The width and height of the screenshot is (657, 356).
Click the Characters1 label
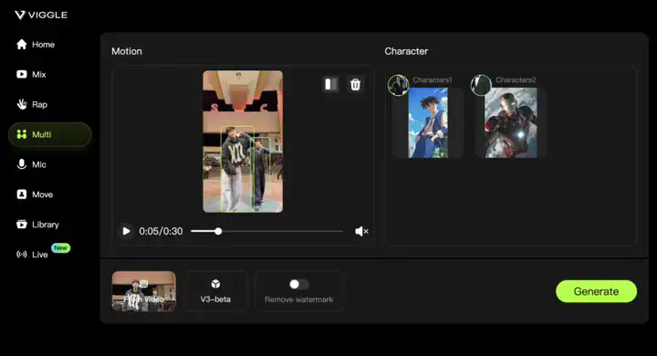433,79
